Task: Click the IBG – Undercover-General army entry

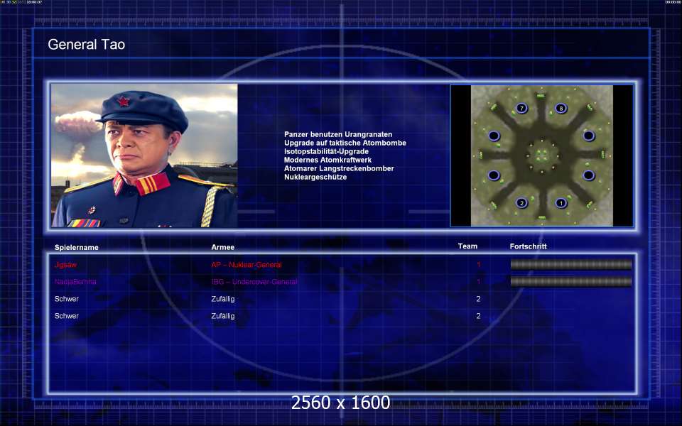Action: tap(254, 282)
